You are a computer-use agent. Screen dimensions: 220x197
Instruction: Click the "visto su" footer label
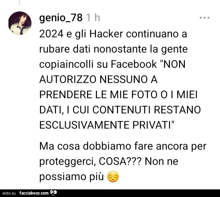[9, 193]
